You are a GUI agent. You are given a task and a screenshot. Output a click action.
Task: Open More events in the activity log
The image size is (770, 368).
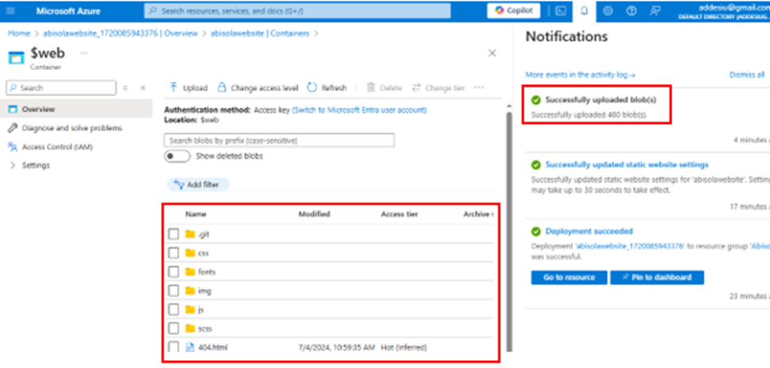coord(580,76)
